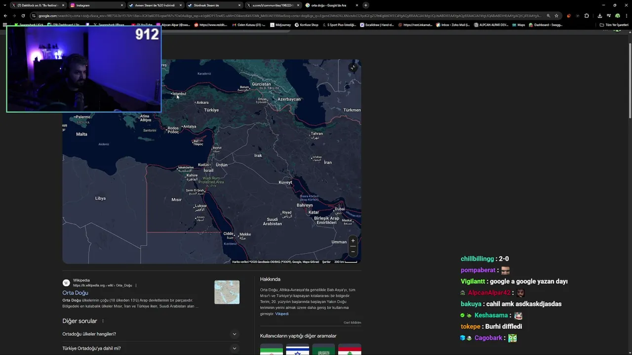
Task: Click Ankara on the map
Action: pyautogui.click(x=201, y=103)
